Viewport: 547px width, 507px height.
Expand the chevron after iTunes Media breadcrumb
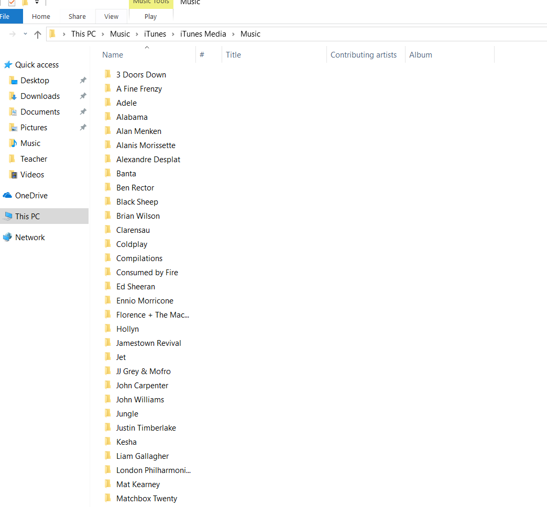pyautogui.click(x=233, y=34)
